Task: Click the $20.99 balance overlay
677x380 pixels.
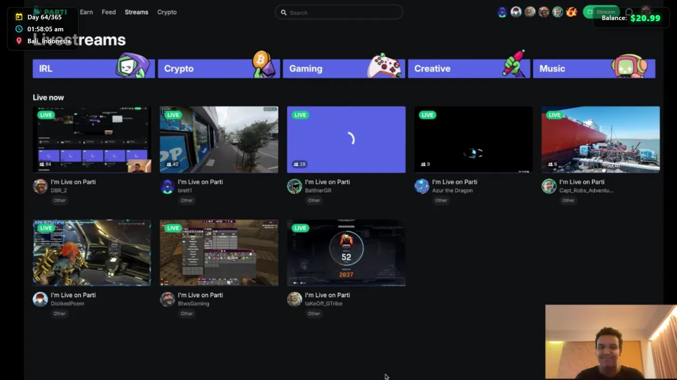Action: point(645,18)
